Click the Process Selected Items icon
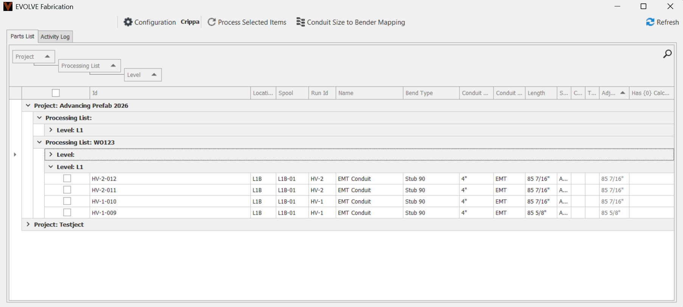This screenshot has height=307, width=683. tap(212, 22)
